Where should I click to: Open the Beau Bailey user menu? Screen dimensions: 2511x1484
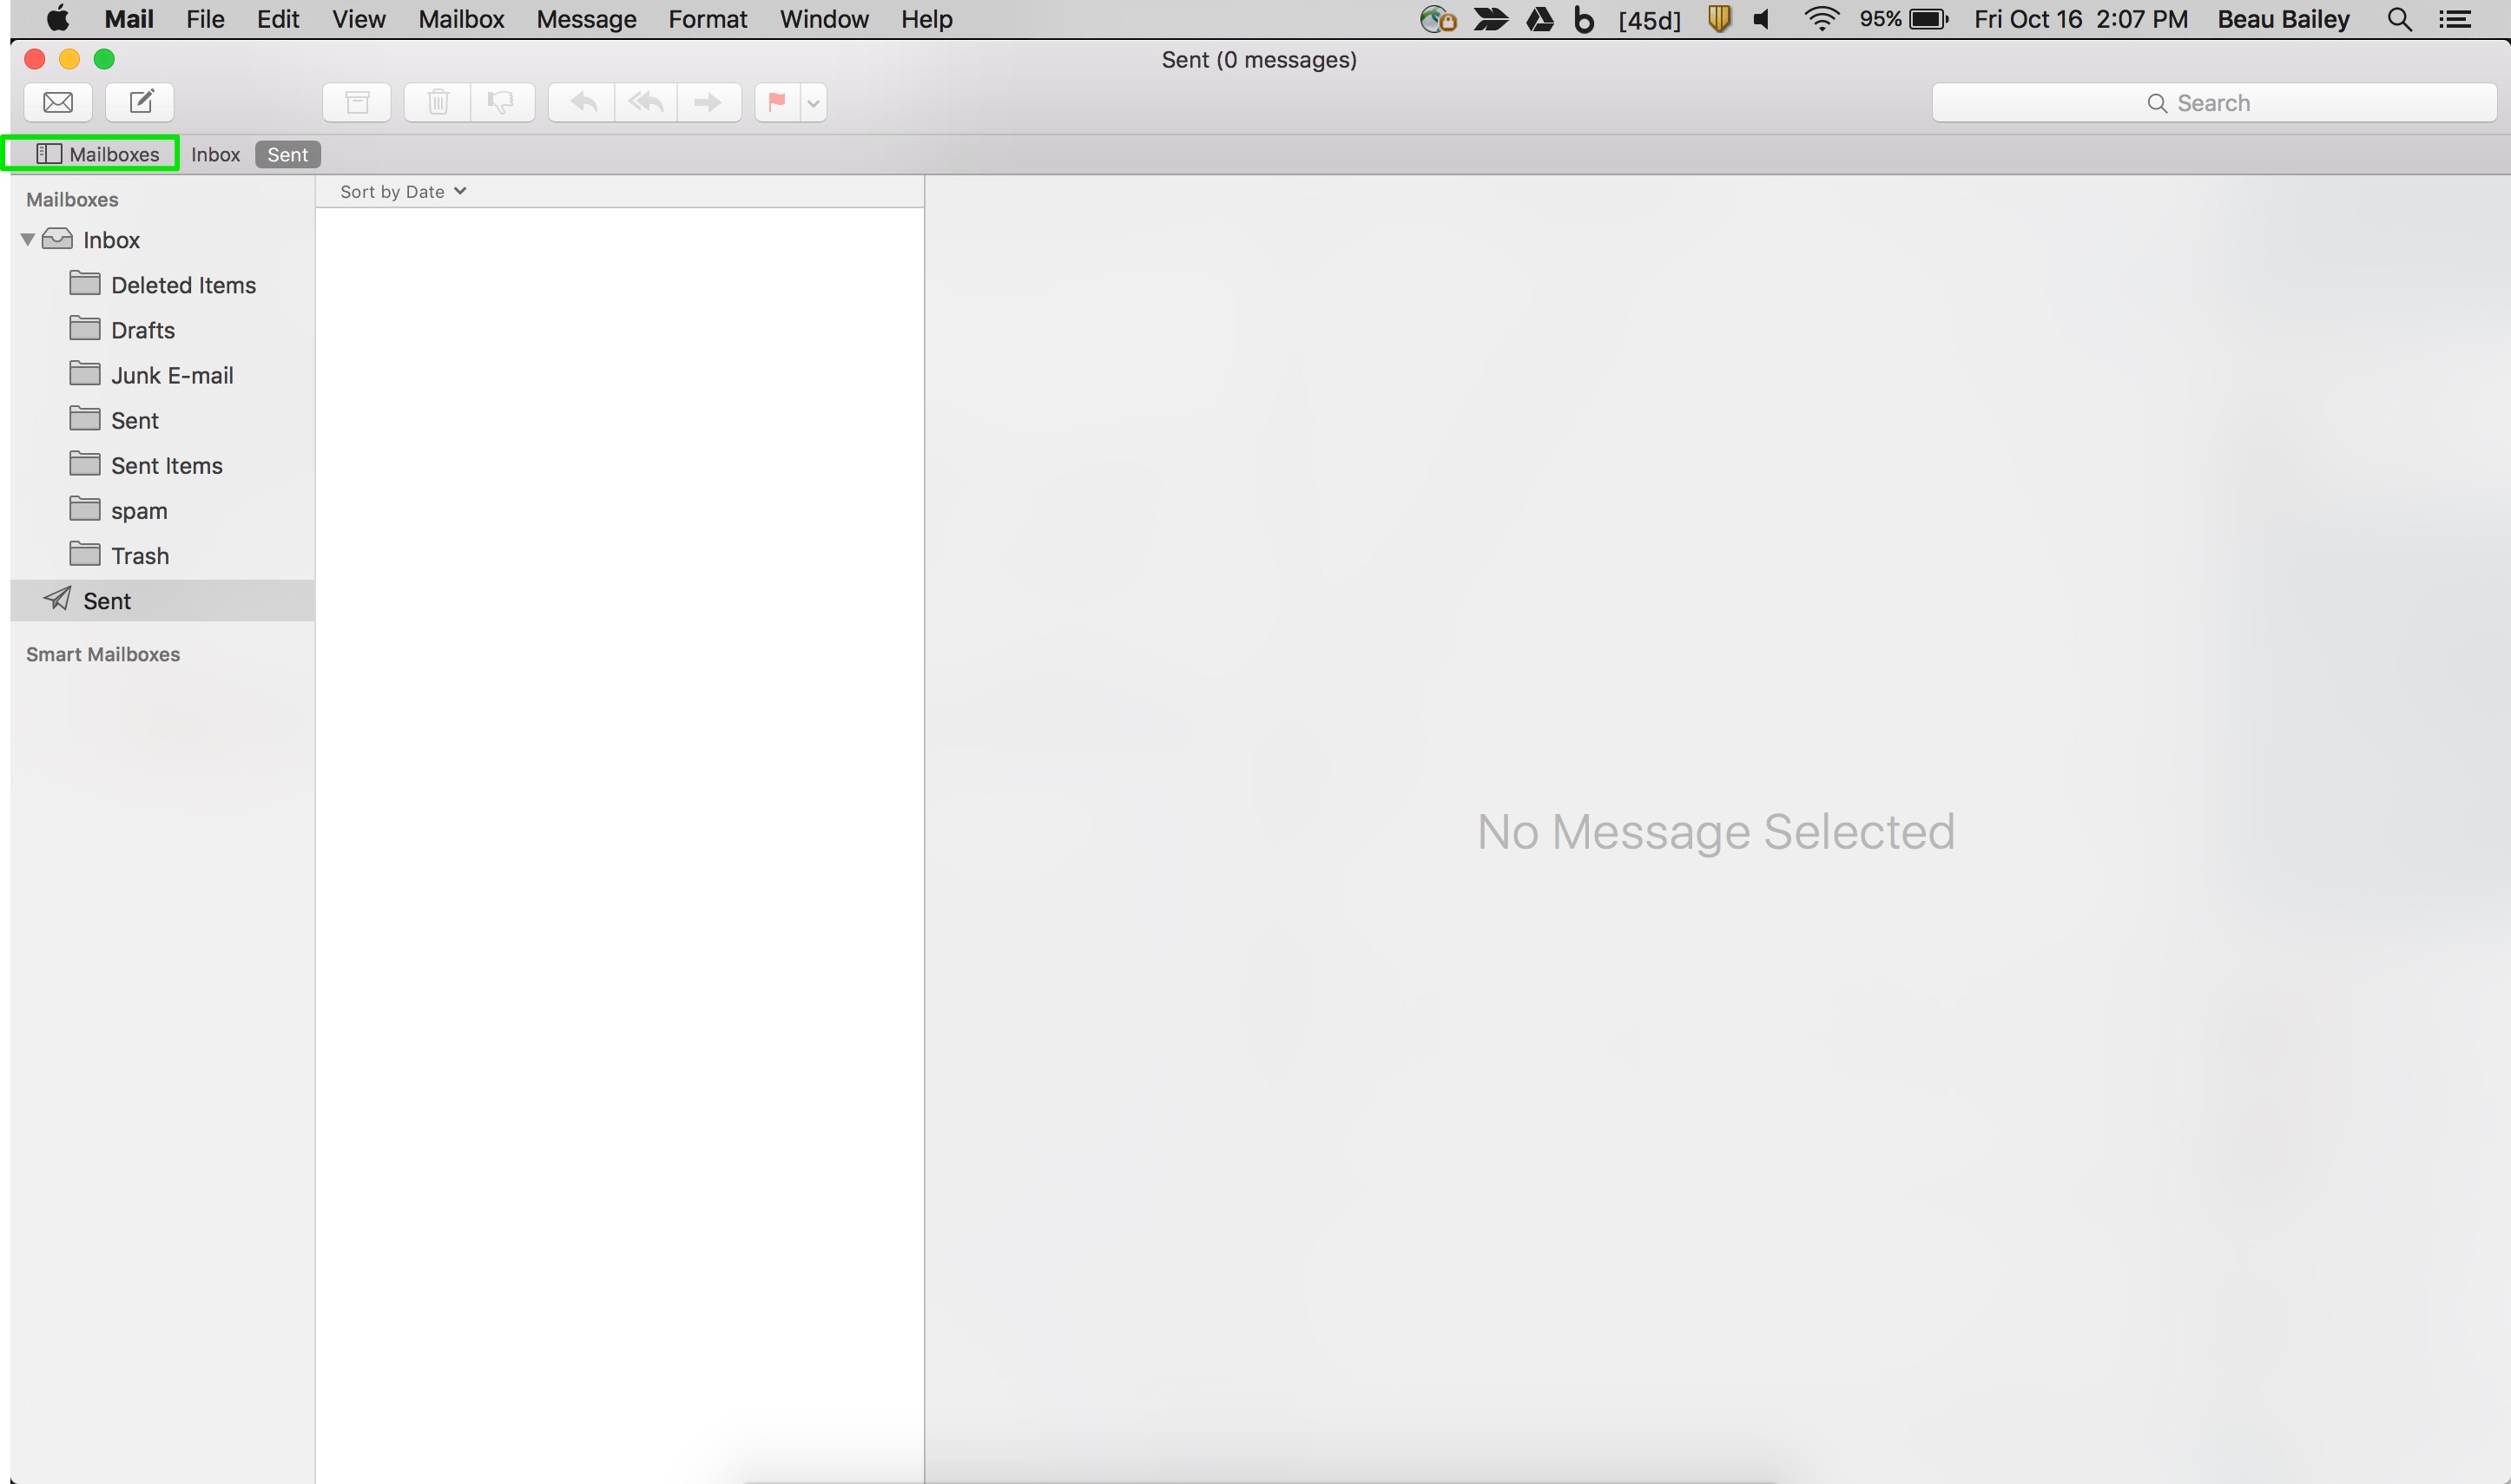2284,19
